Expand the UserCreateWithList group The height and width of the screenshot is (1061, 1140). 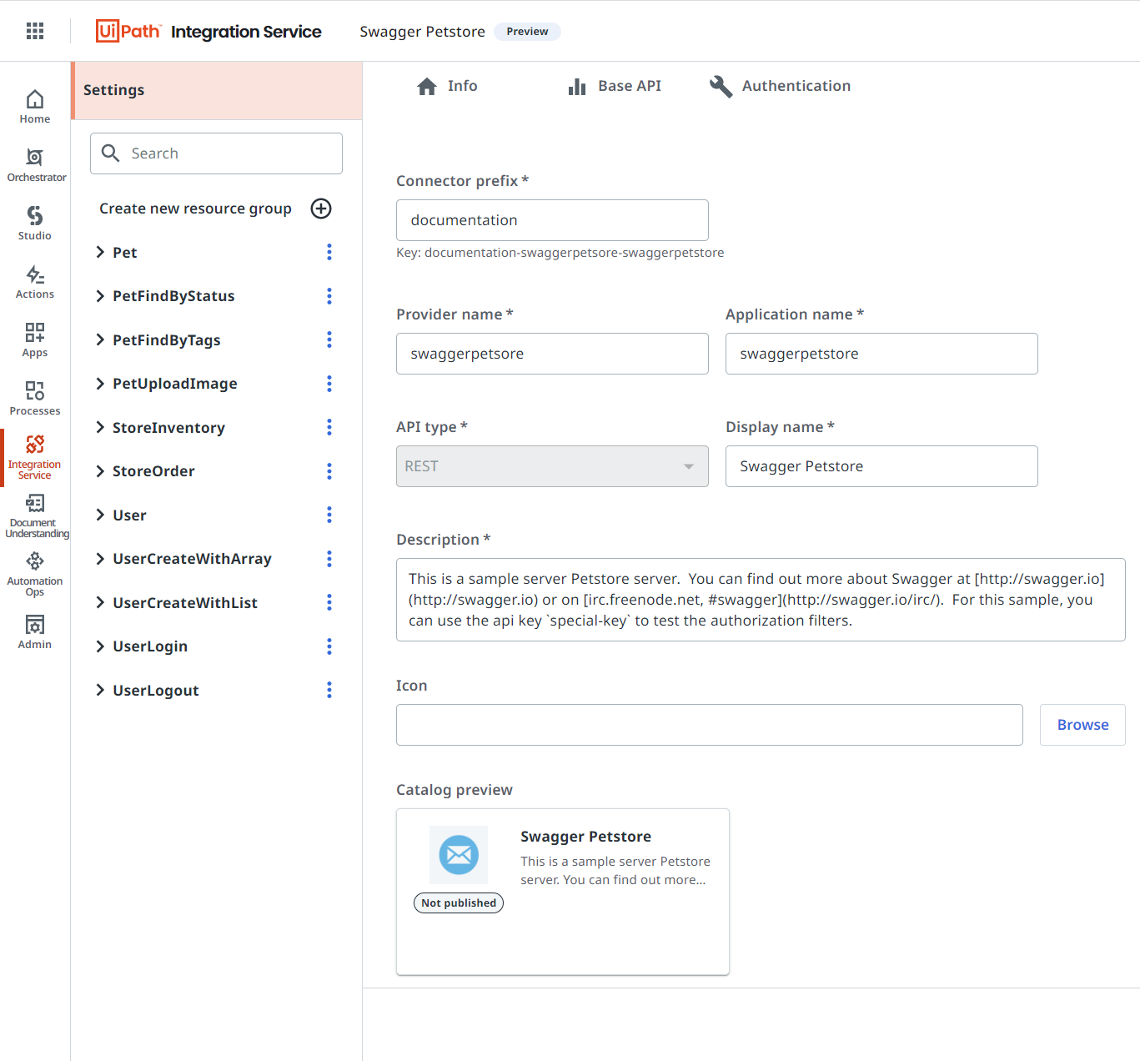pos(100,602)
